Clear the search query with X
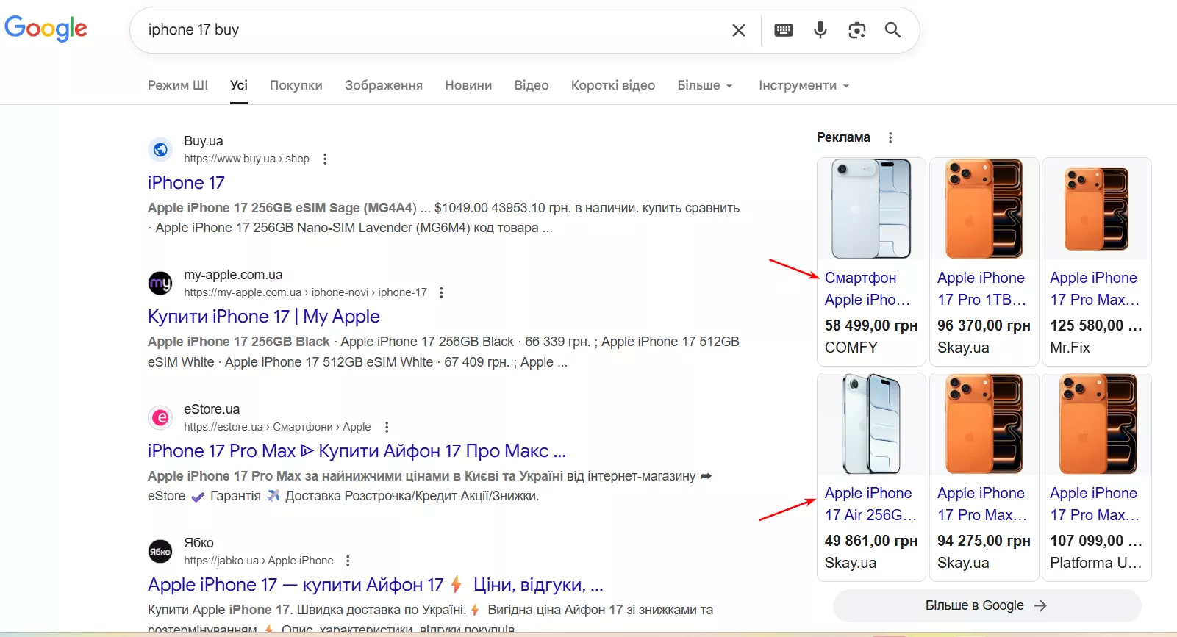1177x637 pixels. click(x=739, y=30)
